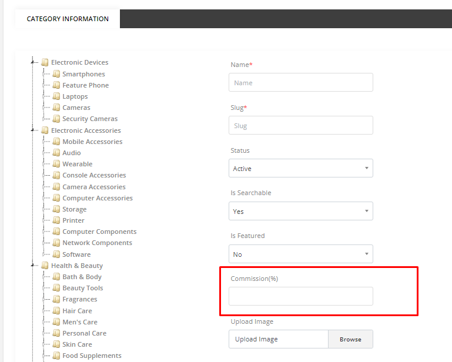Open the Status dropdown

[x=300, y=169]
